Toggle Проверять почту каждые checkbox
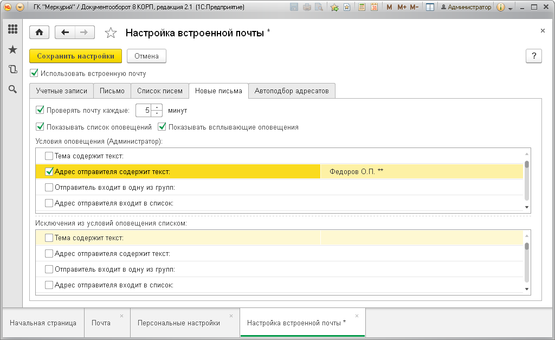The height and width of the screenshot is (340, 555). (x=40, y=110)
